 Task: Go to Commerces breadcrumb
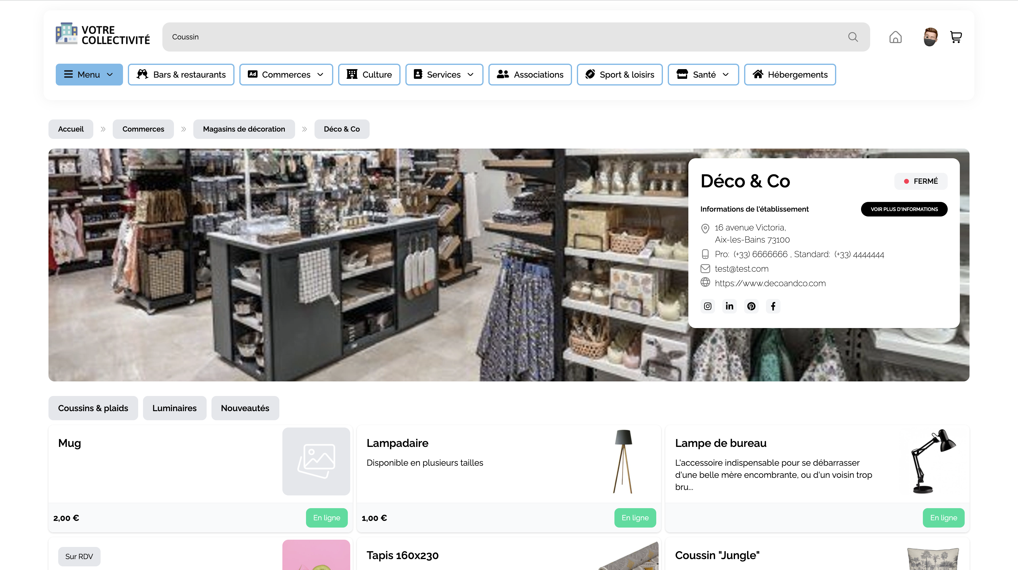143,129
